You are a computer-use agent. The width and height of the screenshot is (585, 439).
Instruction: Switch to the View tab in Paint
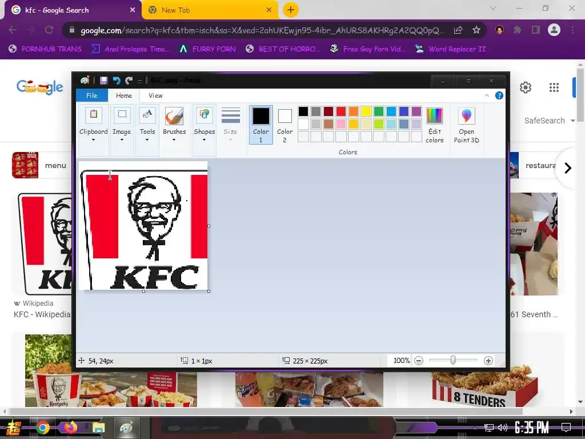[x=155, y=95]
